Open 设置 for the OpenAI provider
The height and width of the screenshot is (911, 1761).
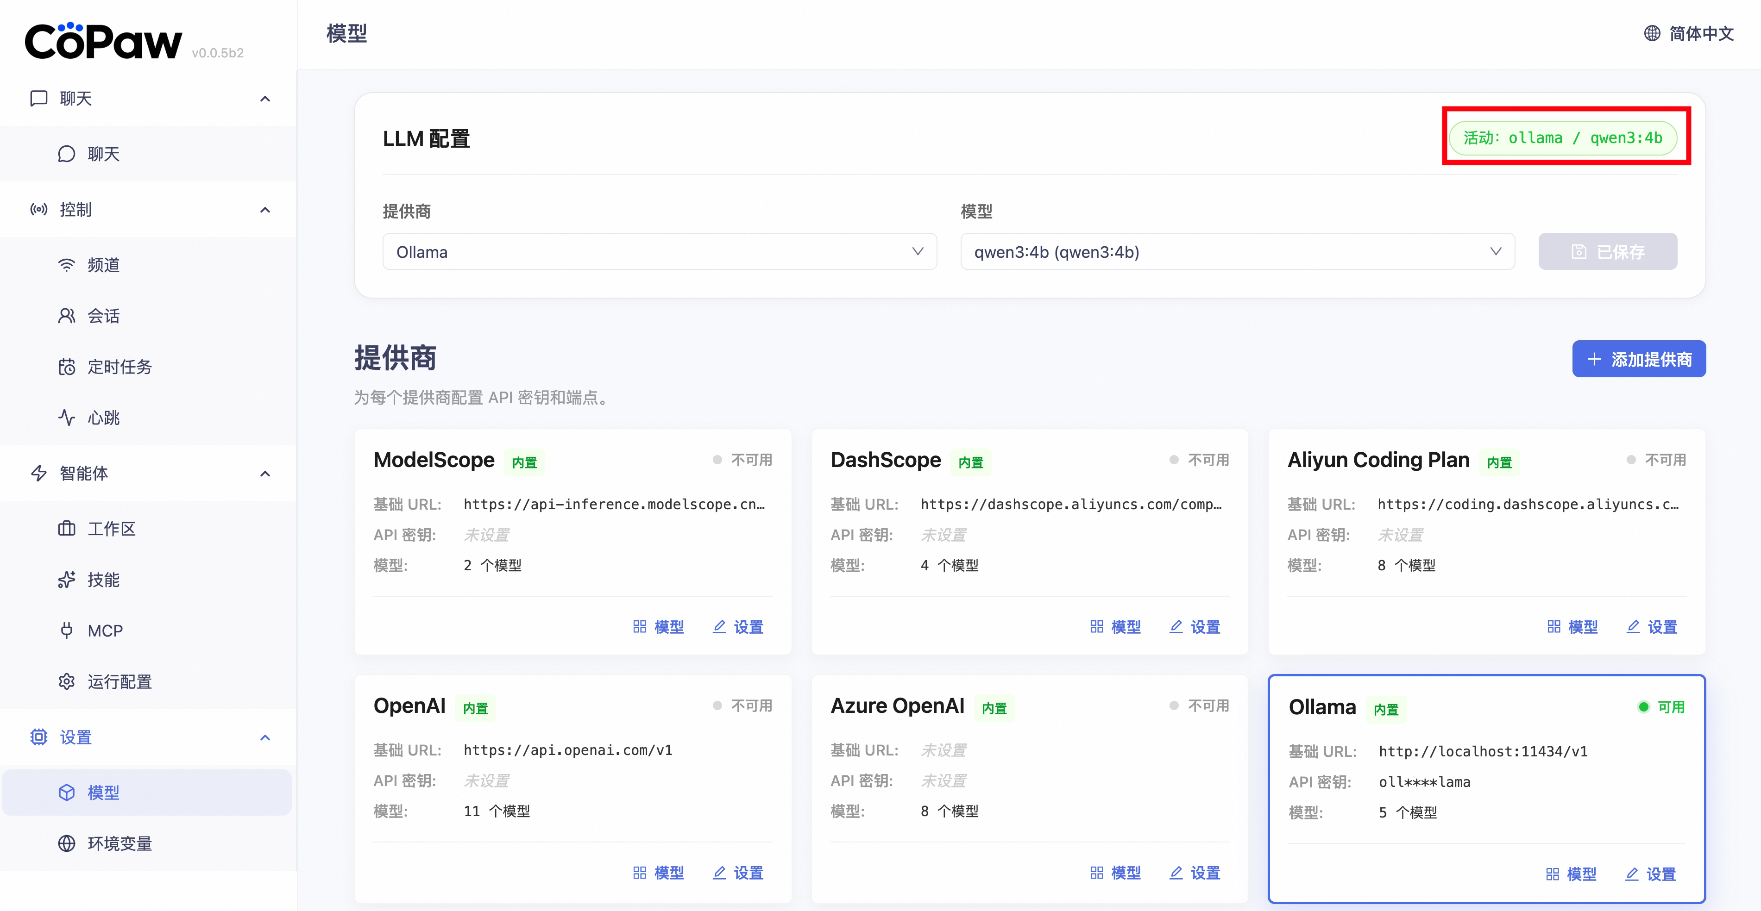(x=738, y=873)
